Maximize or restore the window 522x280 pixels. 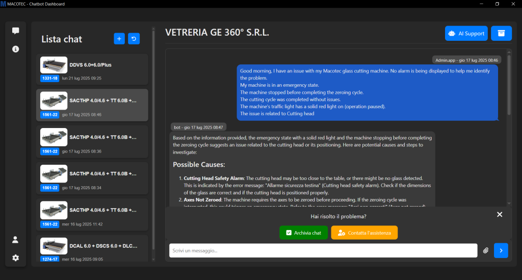[497, 4]
